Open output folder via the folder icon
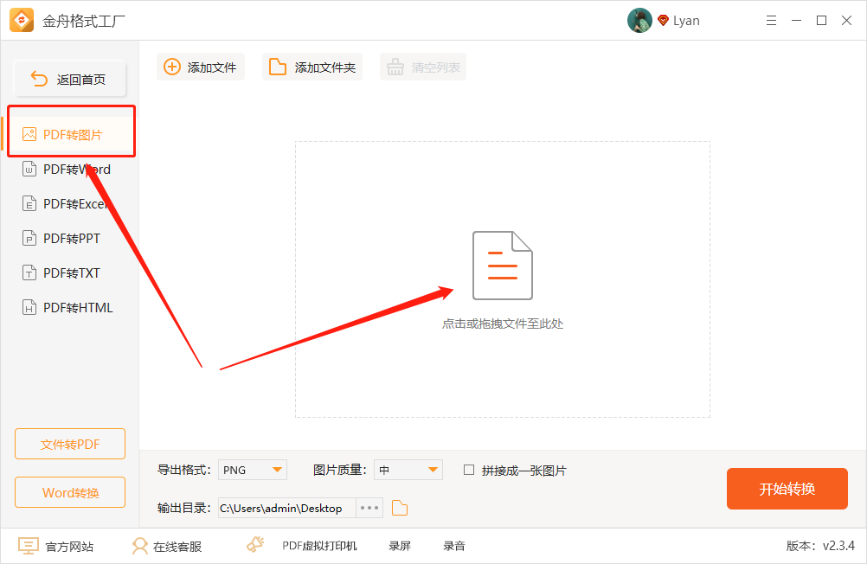Image resolution: width=867 pixels, height=564 pixels. click(x=400, y=508)
